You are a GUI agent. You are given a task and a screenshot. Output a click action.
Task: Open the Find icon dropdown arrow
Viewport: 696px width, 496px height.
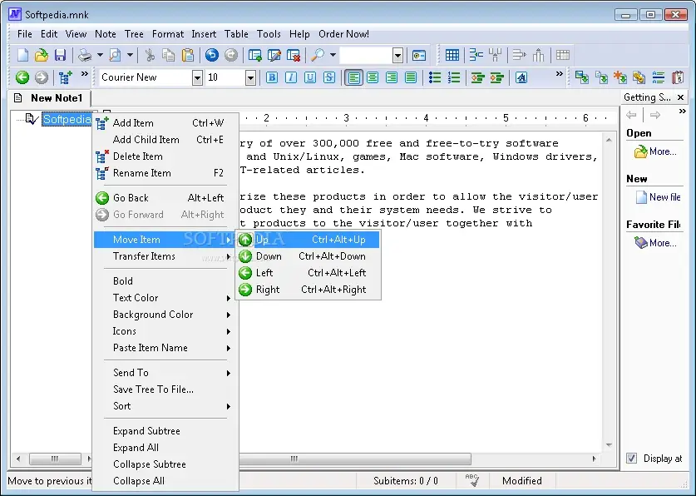tap(333, 55)
